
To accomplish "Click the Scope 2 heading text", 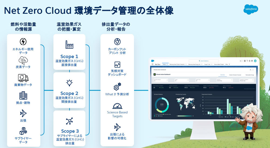I will (69, 93).
